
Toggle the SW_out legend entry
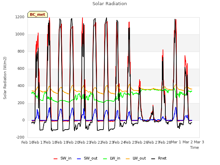coord(87,158)
